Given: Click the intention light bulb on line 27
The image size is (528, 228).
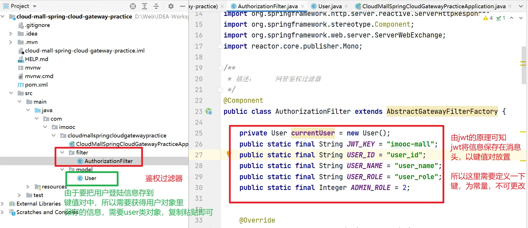Looking at the screenshot, I should 229,154.
